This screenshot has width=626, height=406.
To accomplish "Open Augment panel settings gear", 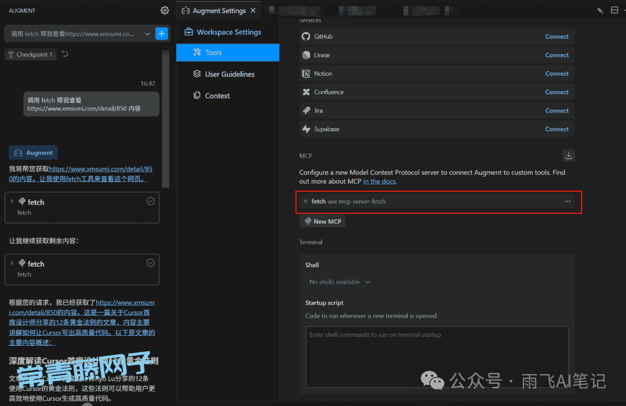I will (x=165, y=10).
